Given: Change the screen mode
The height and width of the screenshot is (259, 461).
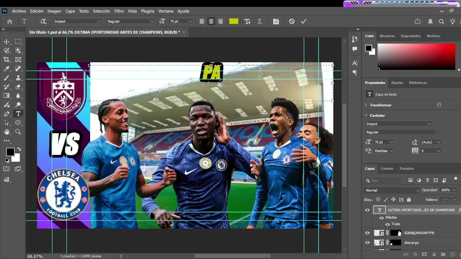Looking at the screenshot, I should pos(18,169).
